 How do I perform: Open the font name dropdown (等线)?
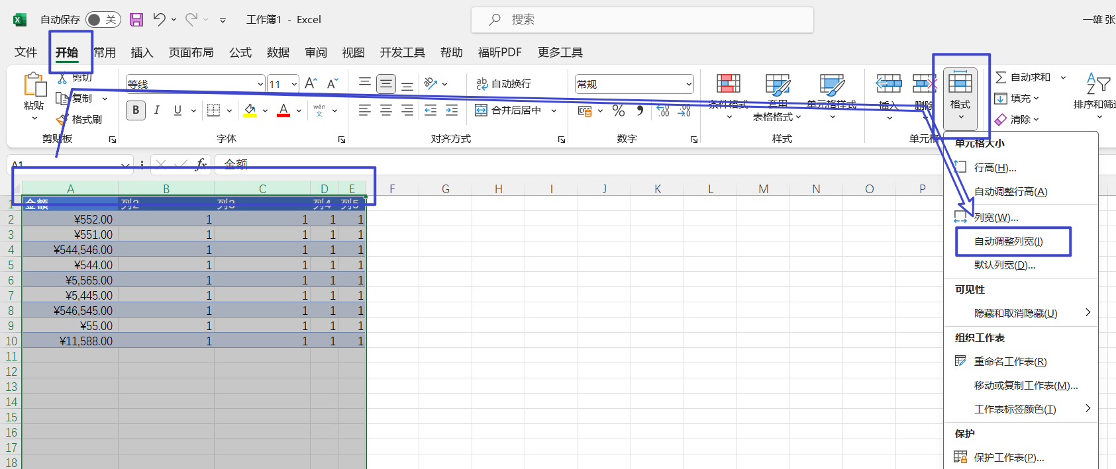pos(260,84)
